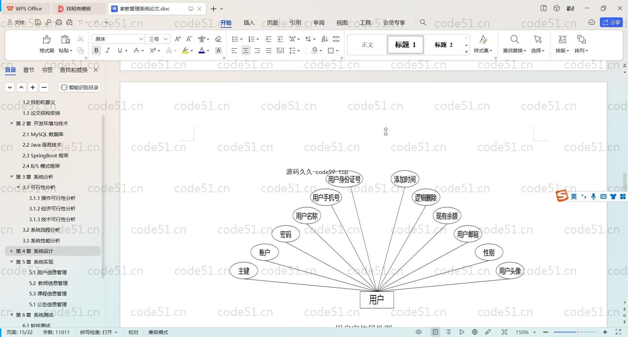Expand 第 4 章 系统设计 in outline

[11, 251]
